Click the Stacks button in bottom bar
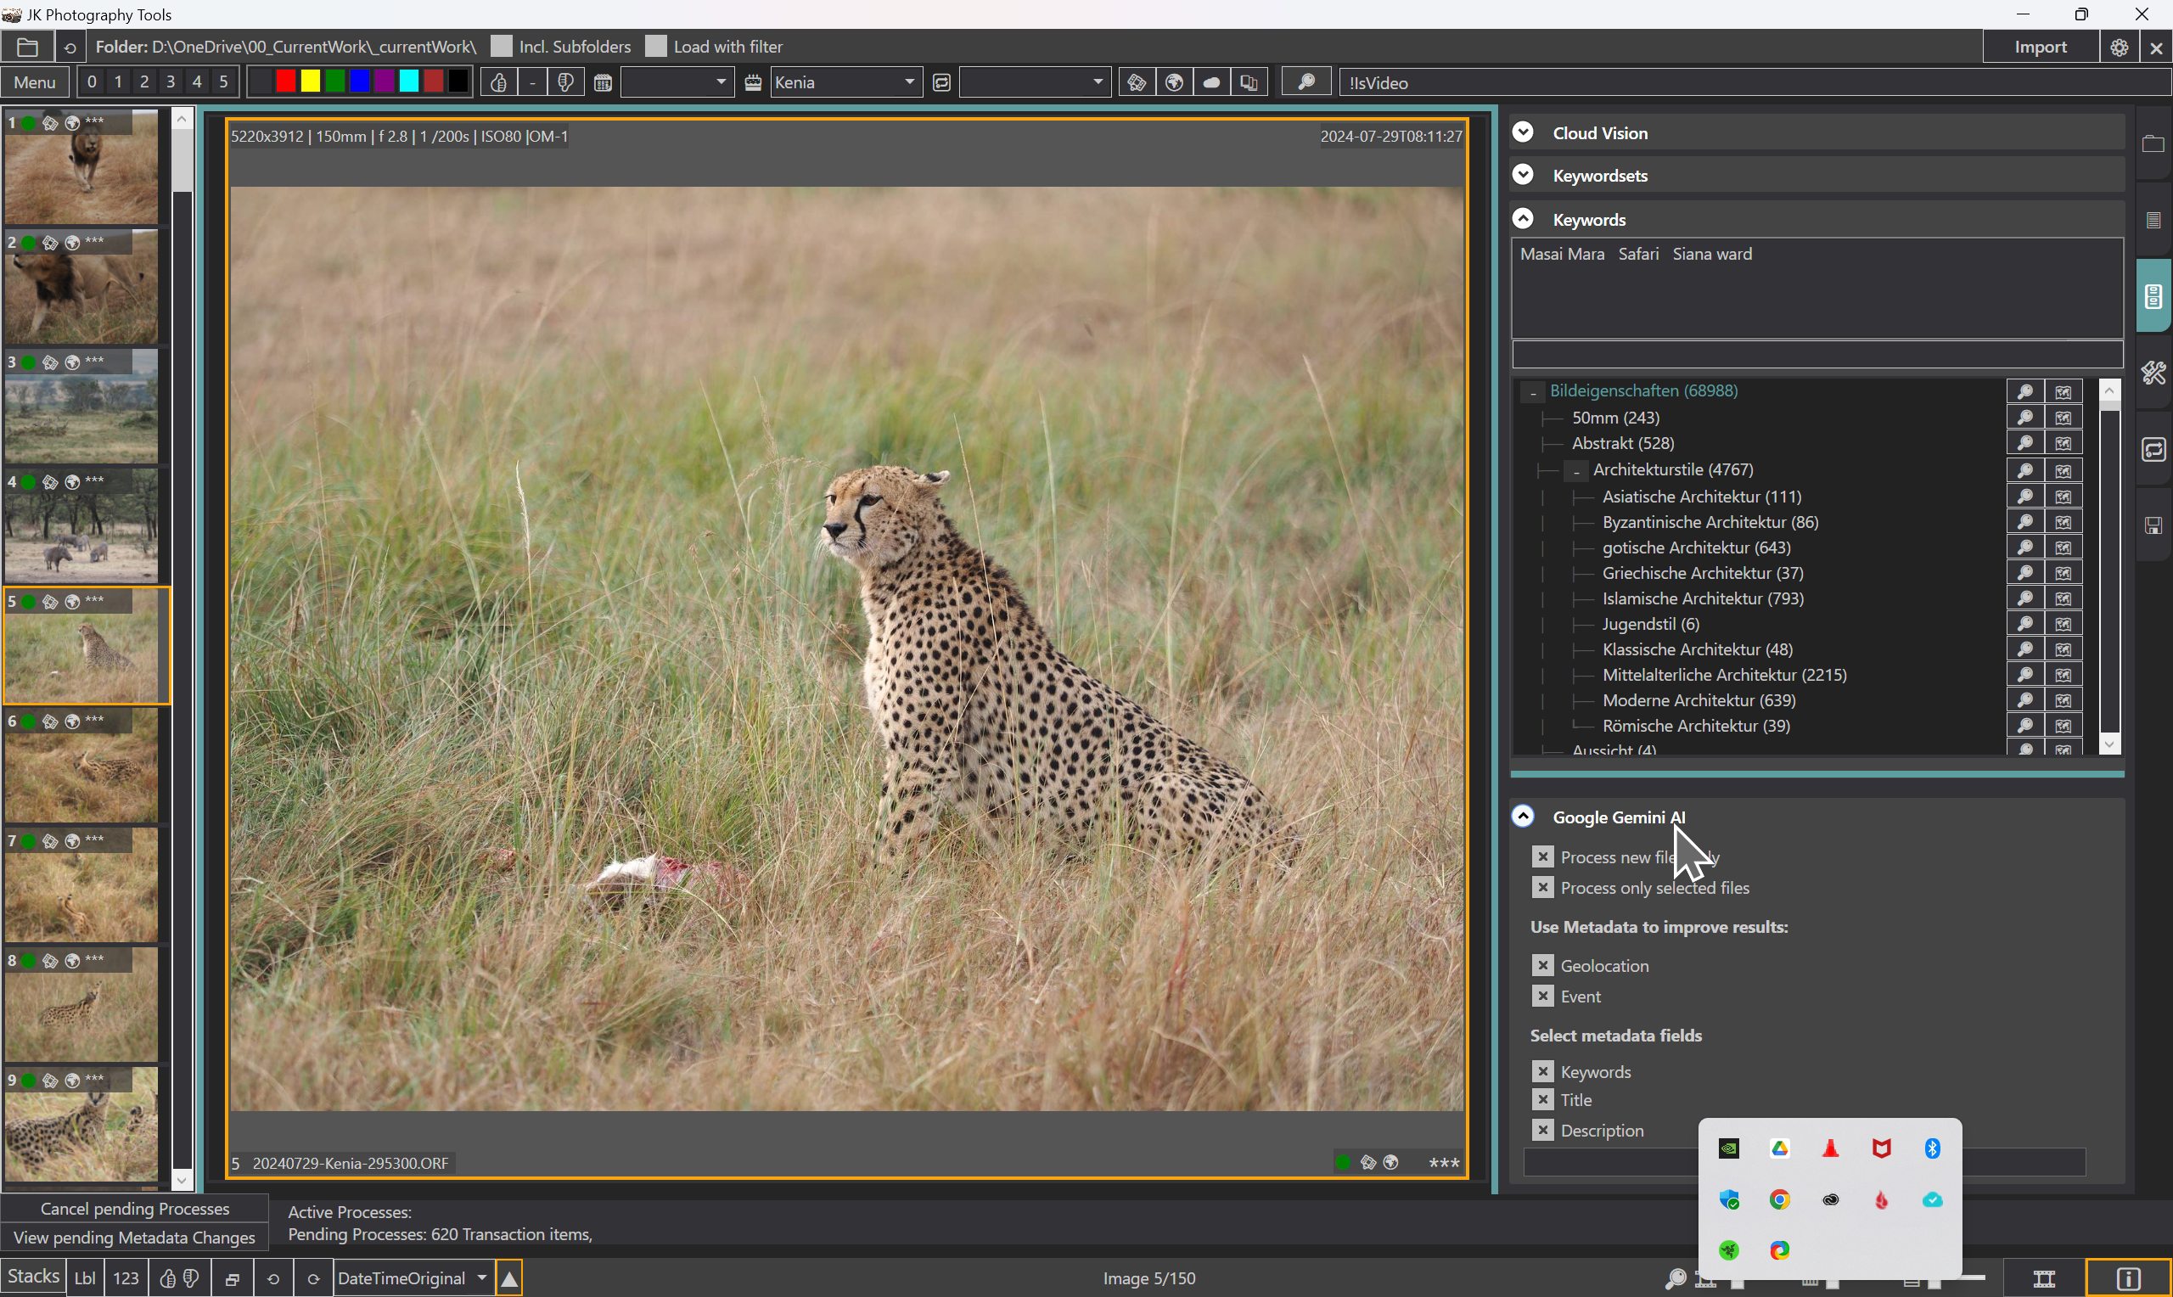This screenshot has width=2173, height=1297. [x=33, y=1277]
